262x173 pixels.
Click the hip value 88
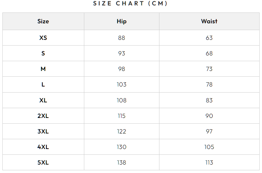[122, 38]
